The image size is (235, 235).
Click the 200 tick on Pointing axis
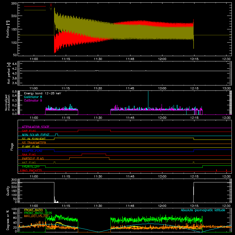pos(14,16)
